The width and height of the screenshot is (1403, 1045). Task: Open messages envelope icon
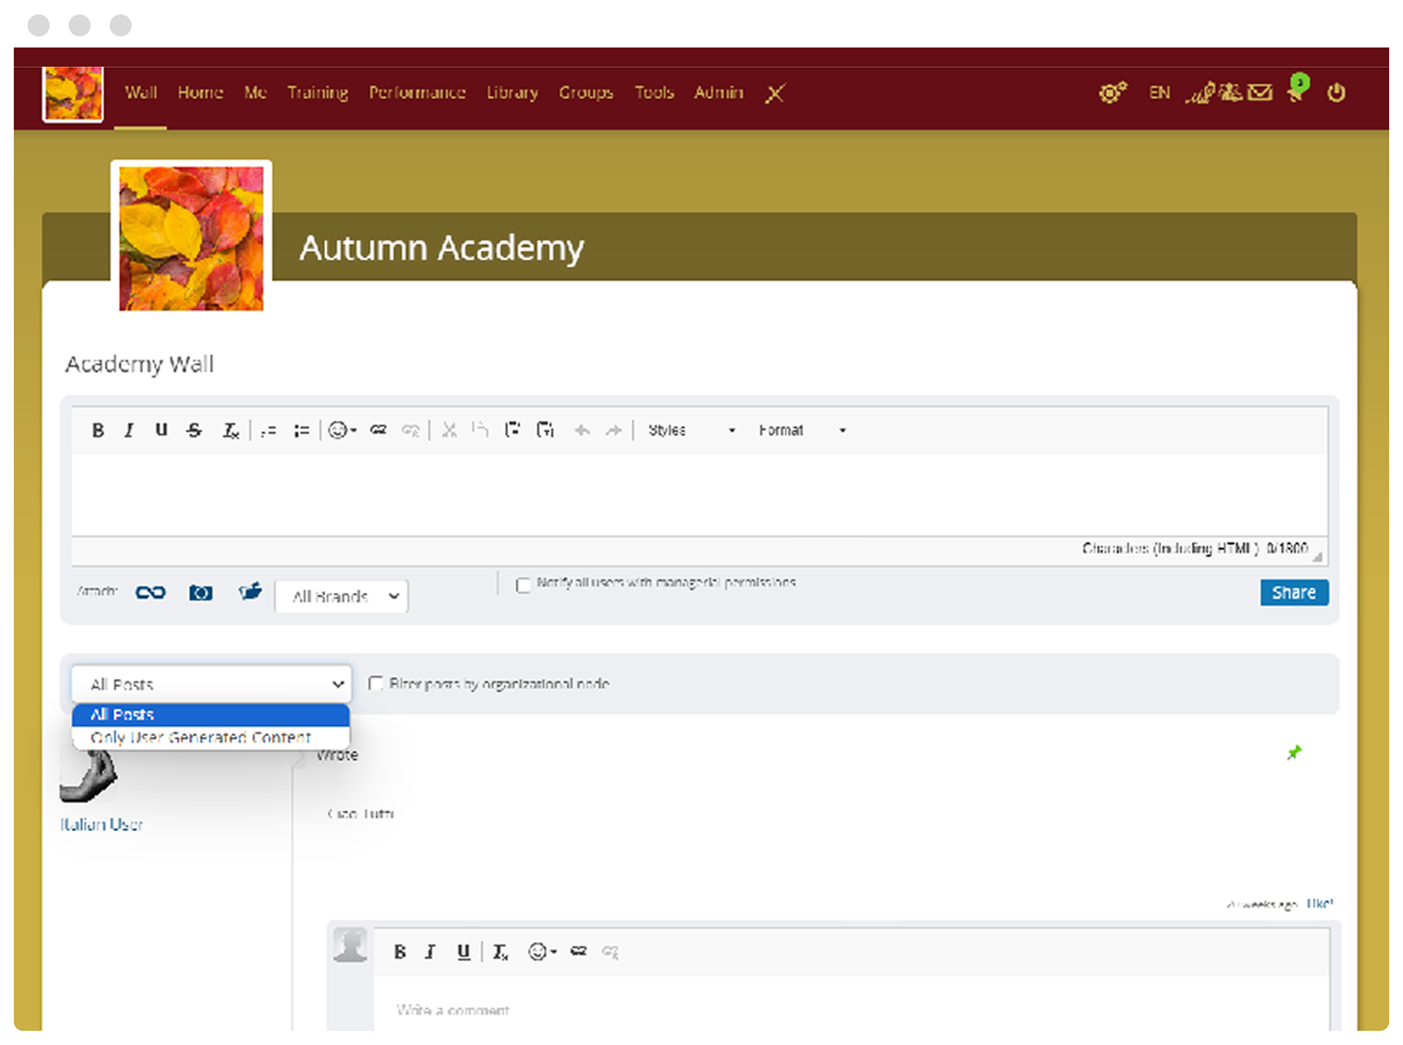(x=1260, y=93)
